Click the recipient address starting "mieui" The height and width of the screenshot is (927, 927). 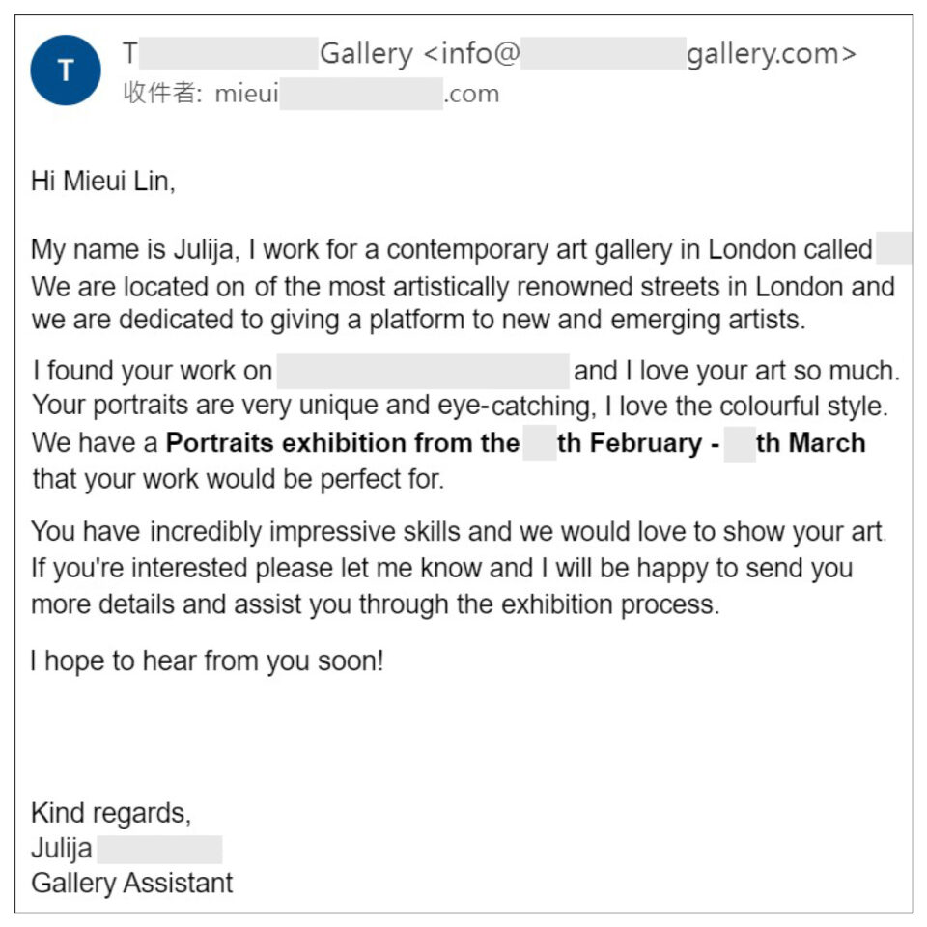(x=357, y=94)
